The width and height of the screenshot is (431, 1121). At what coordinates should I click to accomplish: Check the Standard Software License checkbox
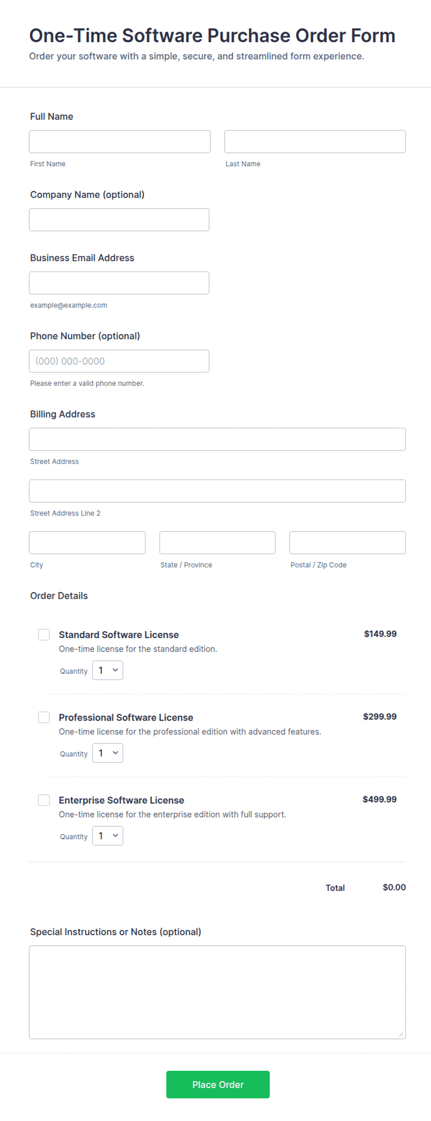pyautogui.click(x=44, y=634)
